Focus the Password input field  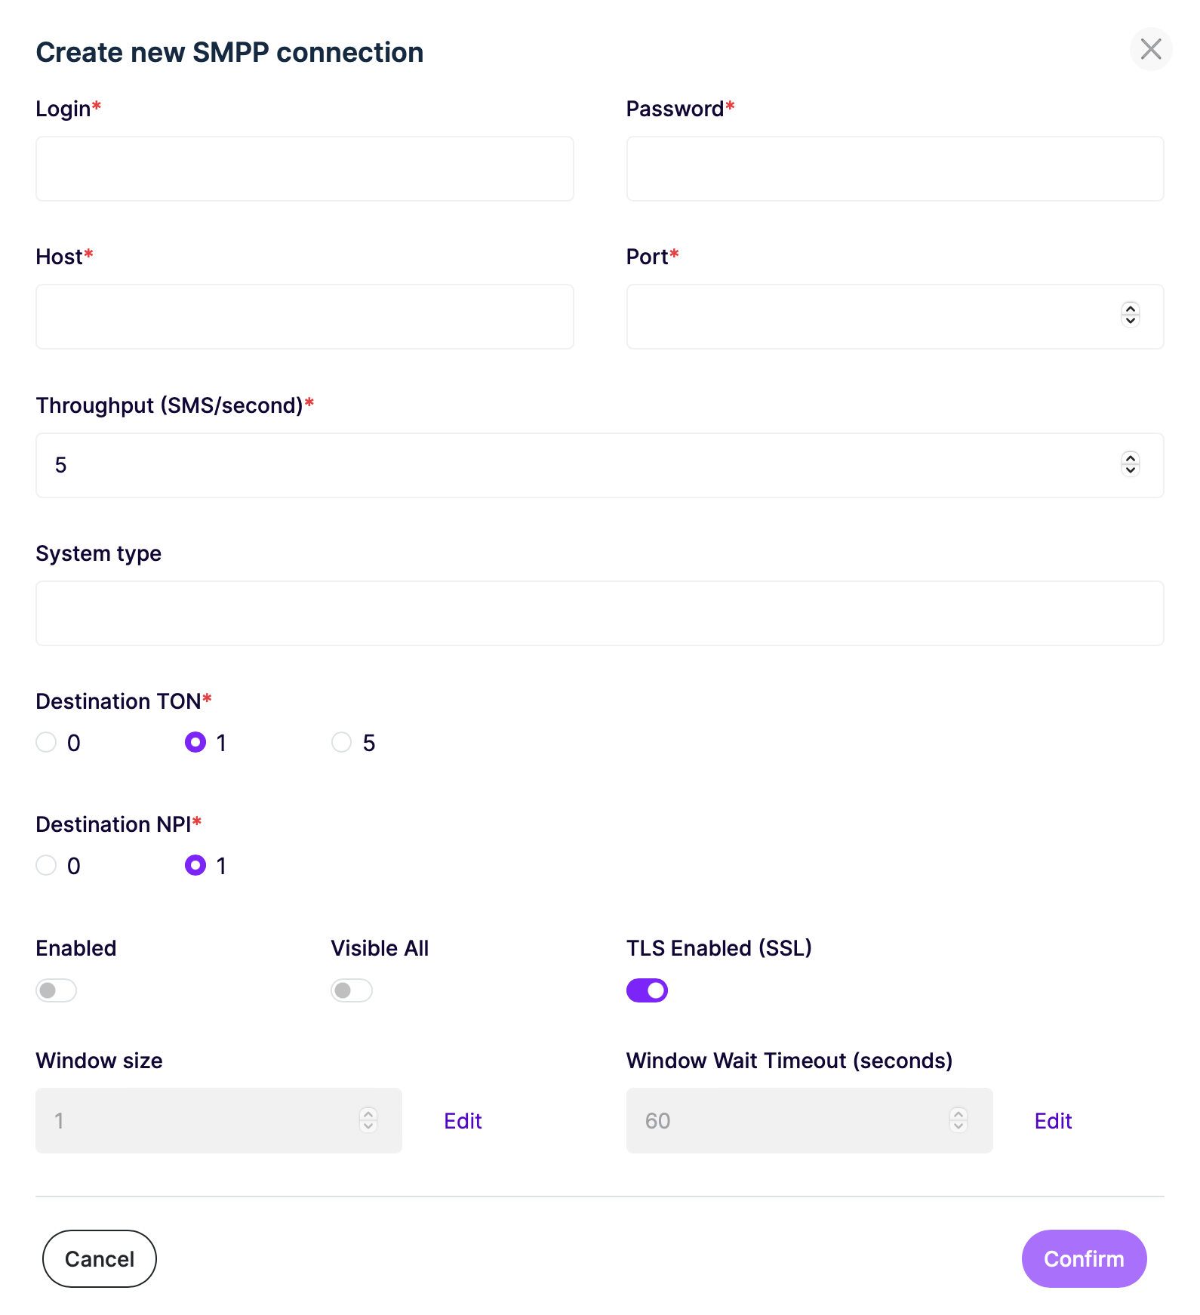(895, 169)
